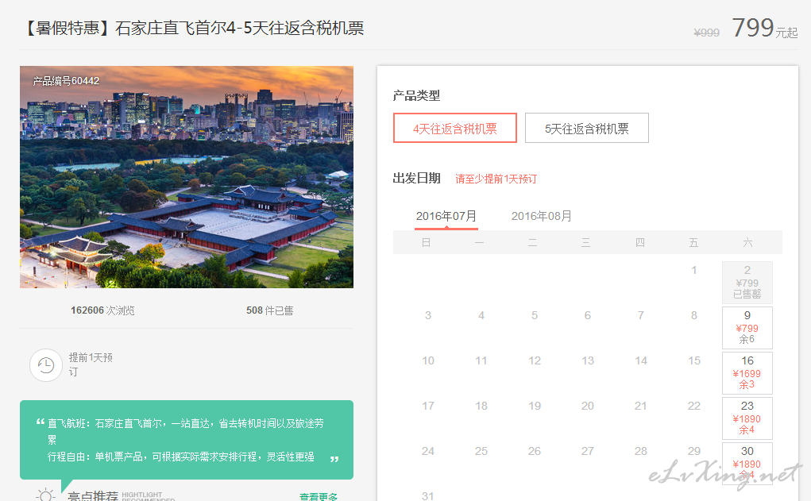Image resolution: width=811 pixels, height=501 pixels.
Task: Click the 出发日期 heading
Action: pyautogui.click(x=416, y=179)
